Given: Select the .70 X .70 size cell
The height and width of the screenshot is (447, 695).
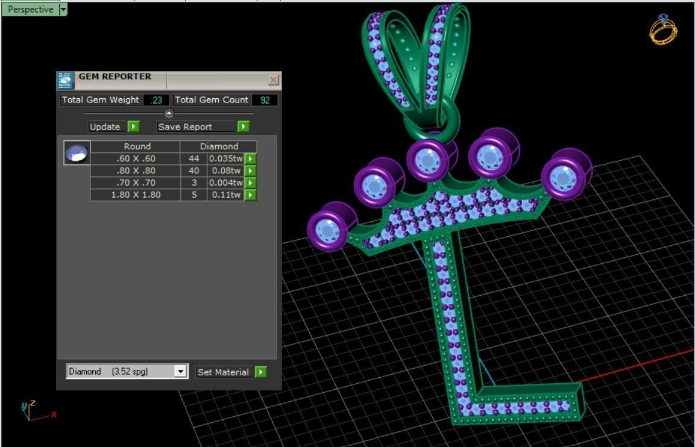Looking at the screenshot, I should tap(136, 183).
